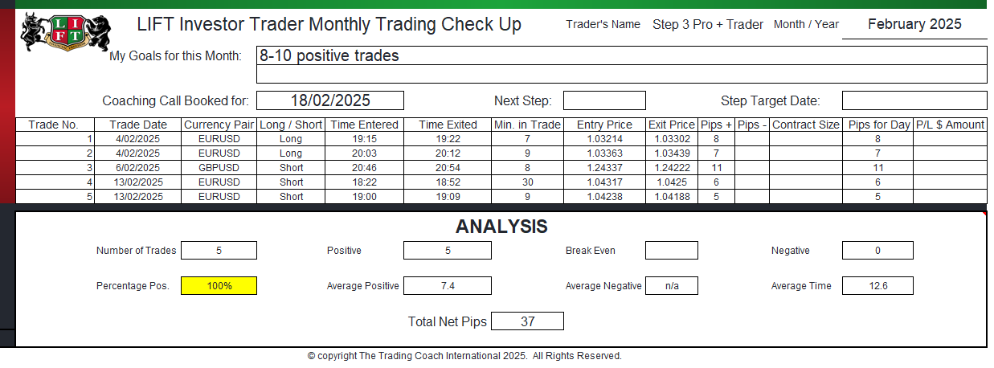Select the monthly goals field '8-10 positive trades'
994x368 pixels.
coord(621,55)
